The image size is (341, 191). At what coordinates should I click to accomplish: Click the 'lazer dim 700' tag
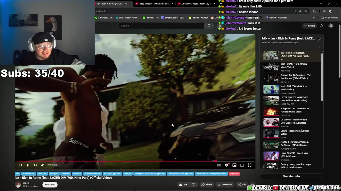tap(29, 173)
